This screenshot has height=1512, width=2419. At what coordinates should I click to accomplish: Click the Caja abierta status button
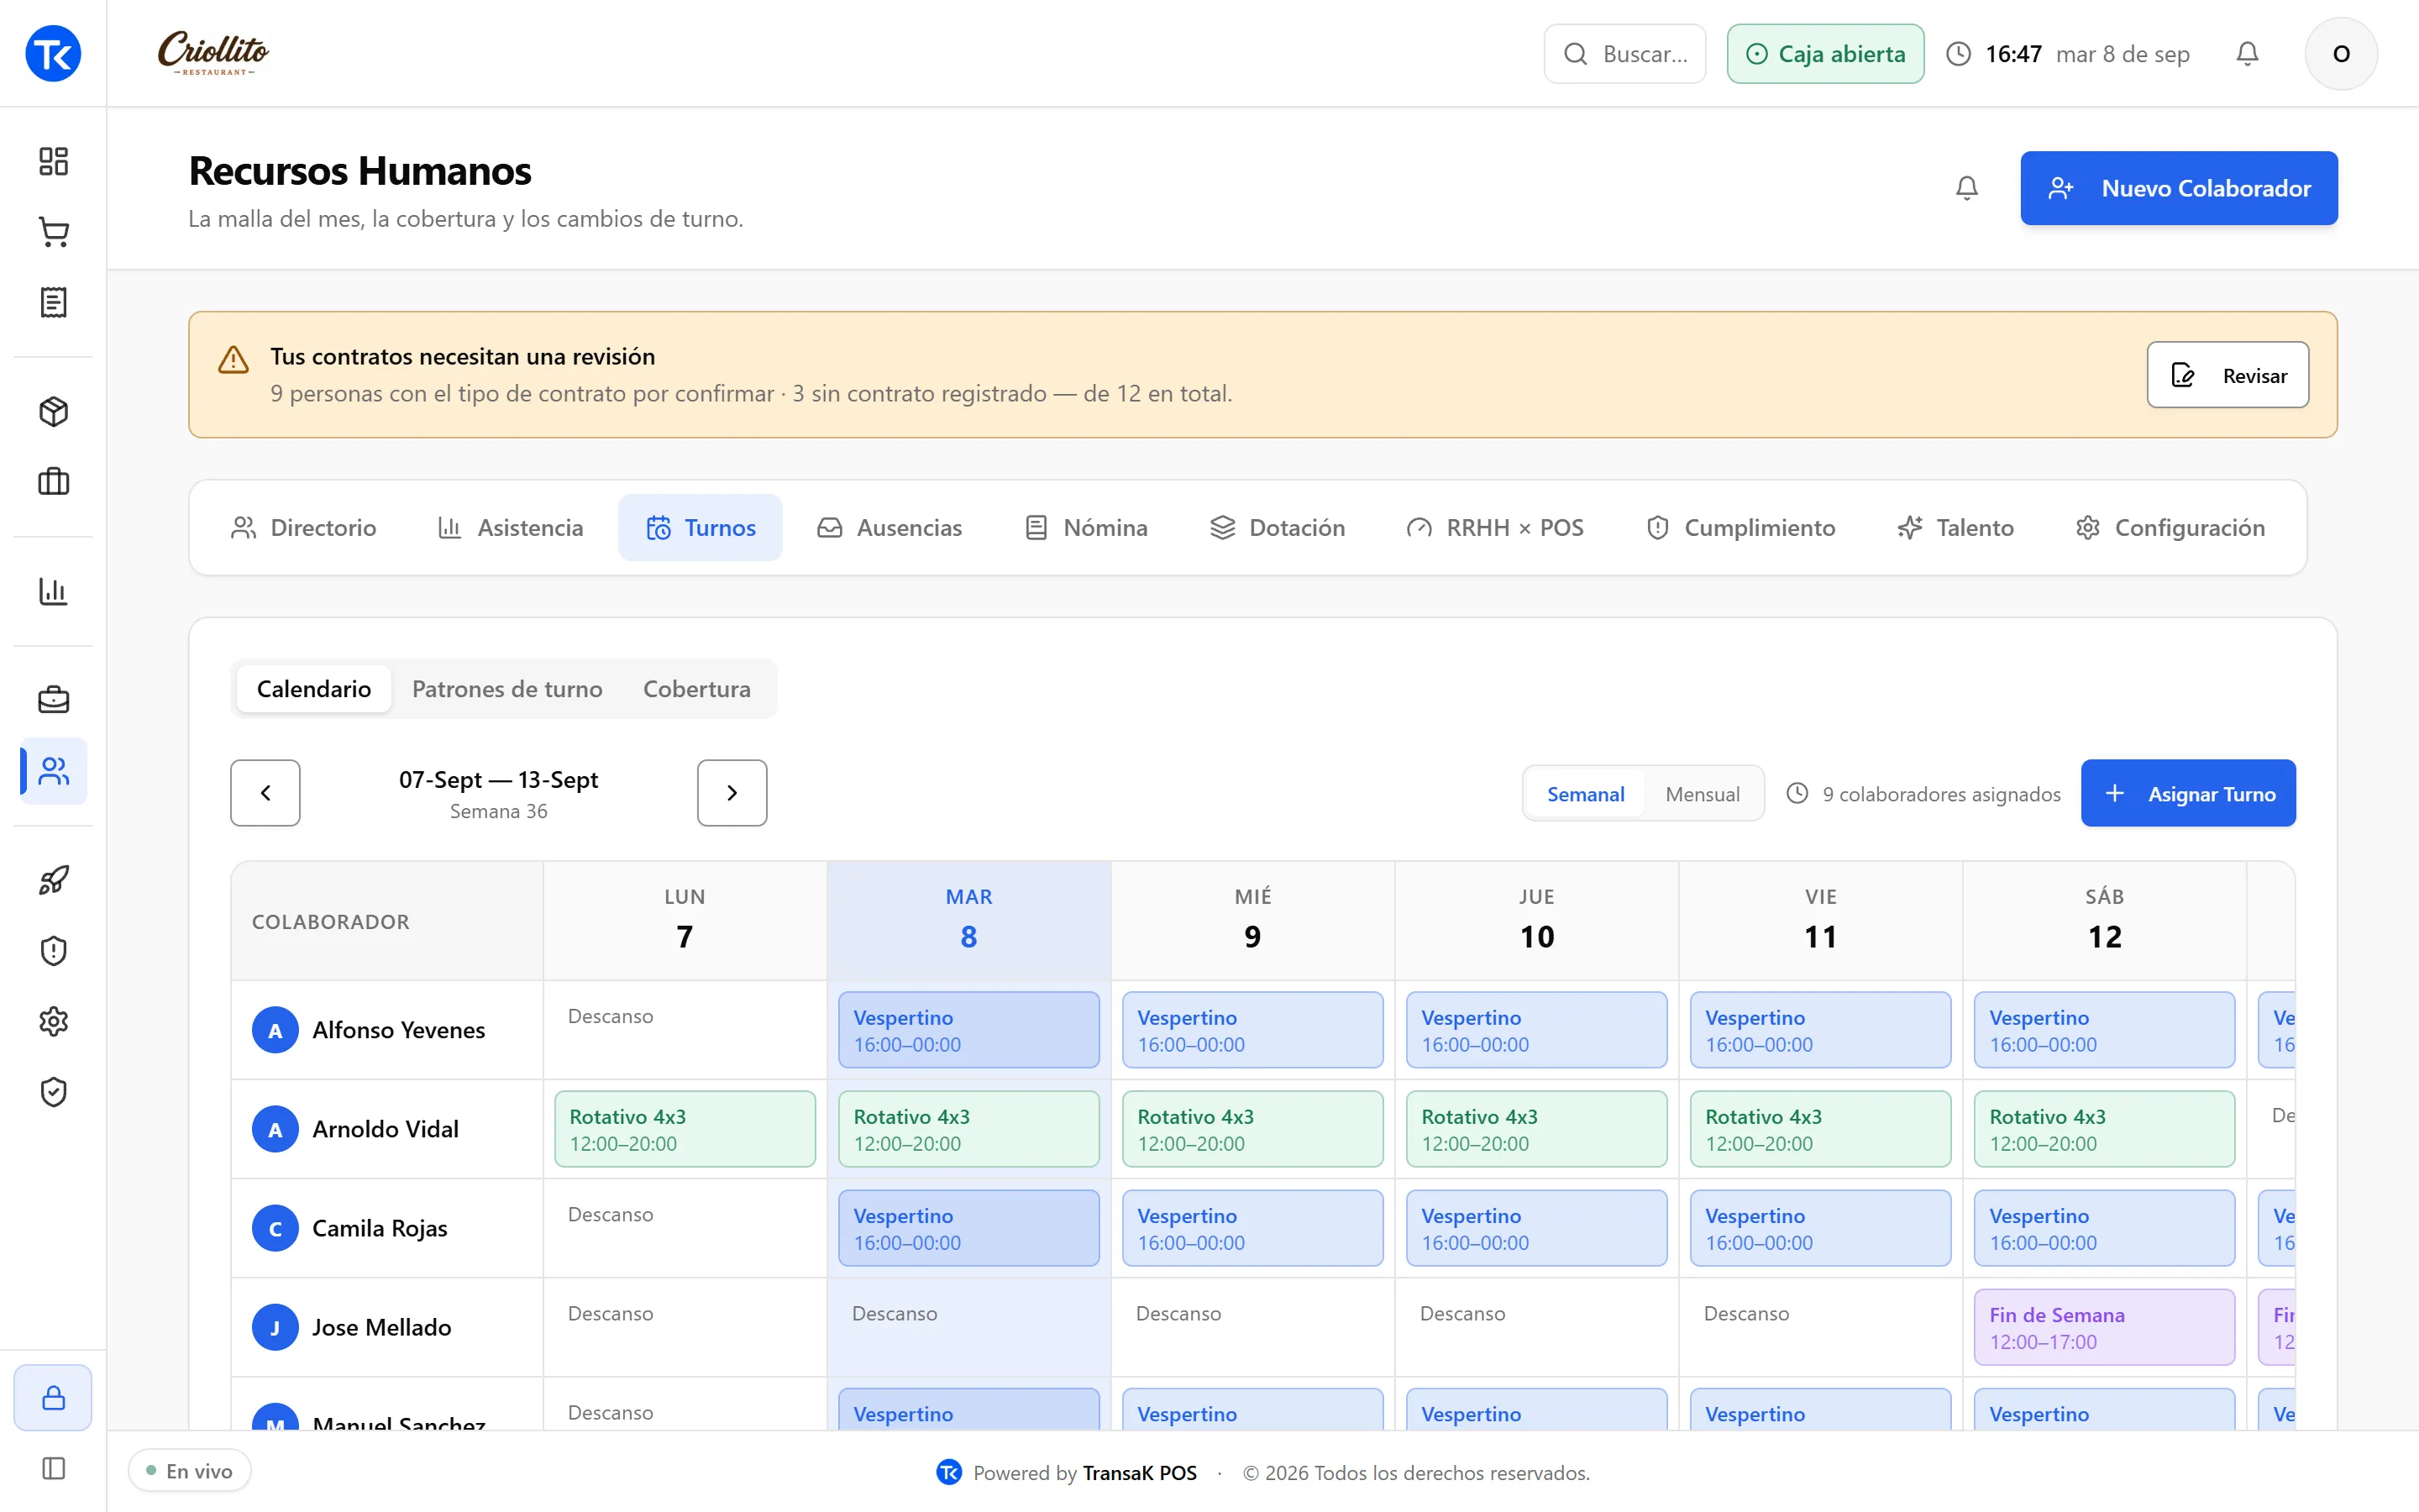point(1825,54)
